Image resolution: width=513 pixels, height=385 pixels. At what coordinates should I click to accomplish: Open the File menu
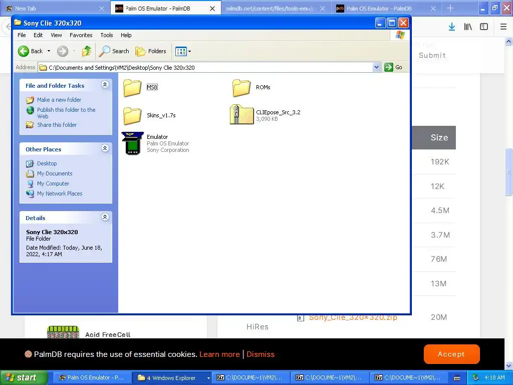coord(22,35)
